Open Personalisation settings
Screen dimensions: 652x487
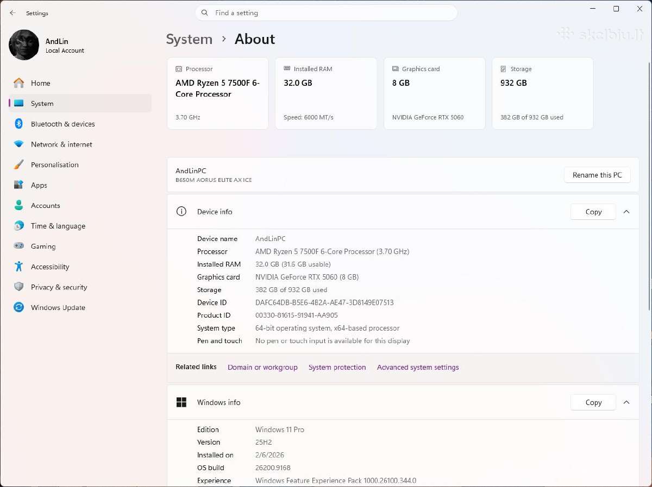80,165
